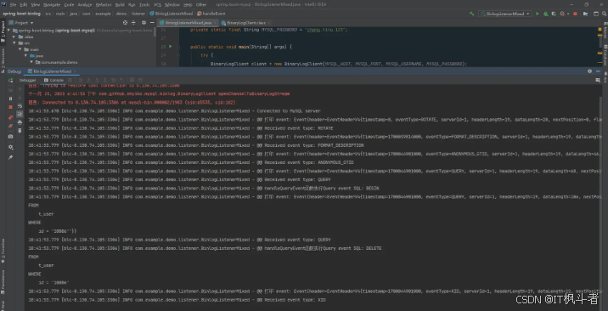Image resolution: width=608 pixels, height=311 pixels.
Task: Switch to BinaryLogClient.class editor tab
Action: point(246,23)
